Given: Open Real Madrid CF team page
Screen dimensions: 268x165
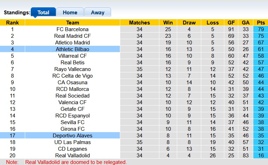Looking at the screenshot, I should click(72, 36).
